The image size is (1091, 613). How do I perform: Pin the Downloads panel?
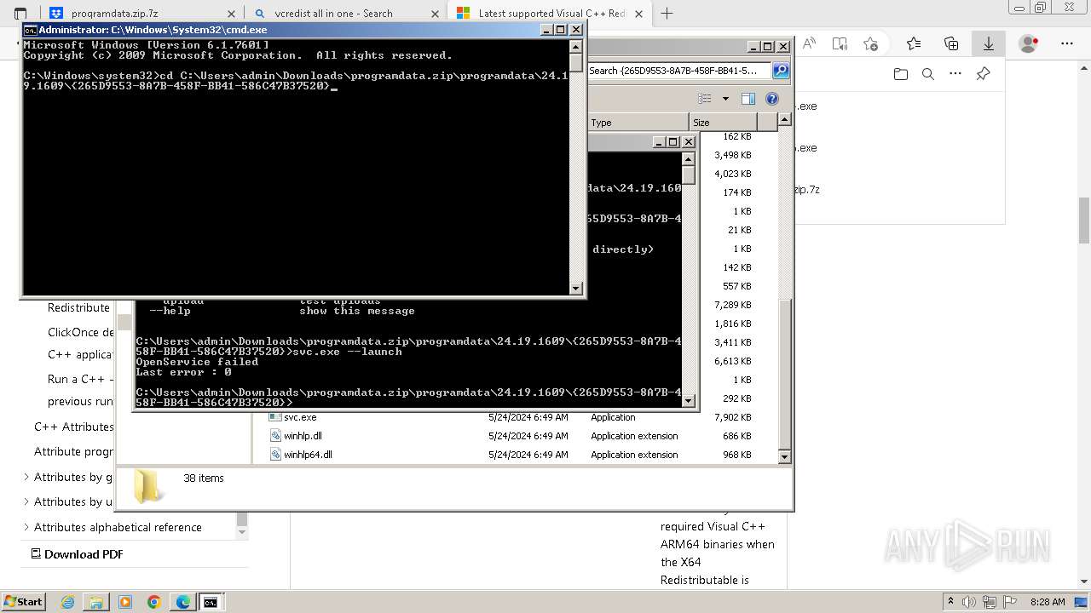point(983,74)
